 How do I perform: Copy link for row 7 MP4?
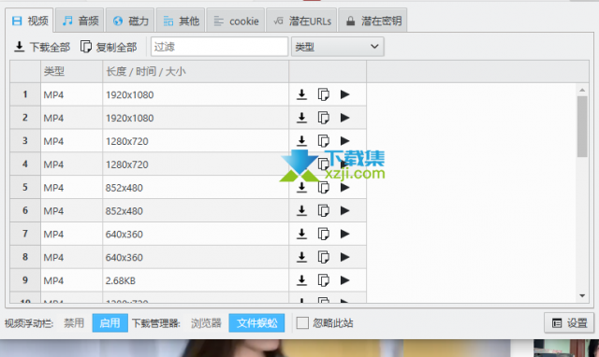pyautogui.click(x=323, y=234)
